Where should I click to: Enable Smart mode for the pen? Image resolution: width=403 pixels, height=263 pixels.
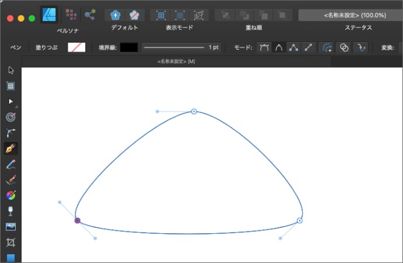[x=279, y=48]
